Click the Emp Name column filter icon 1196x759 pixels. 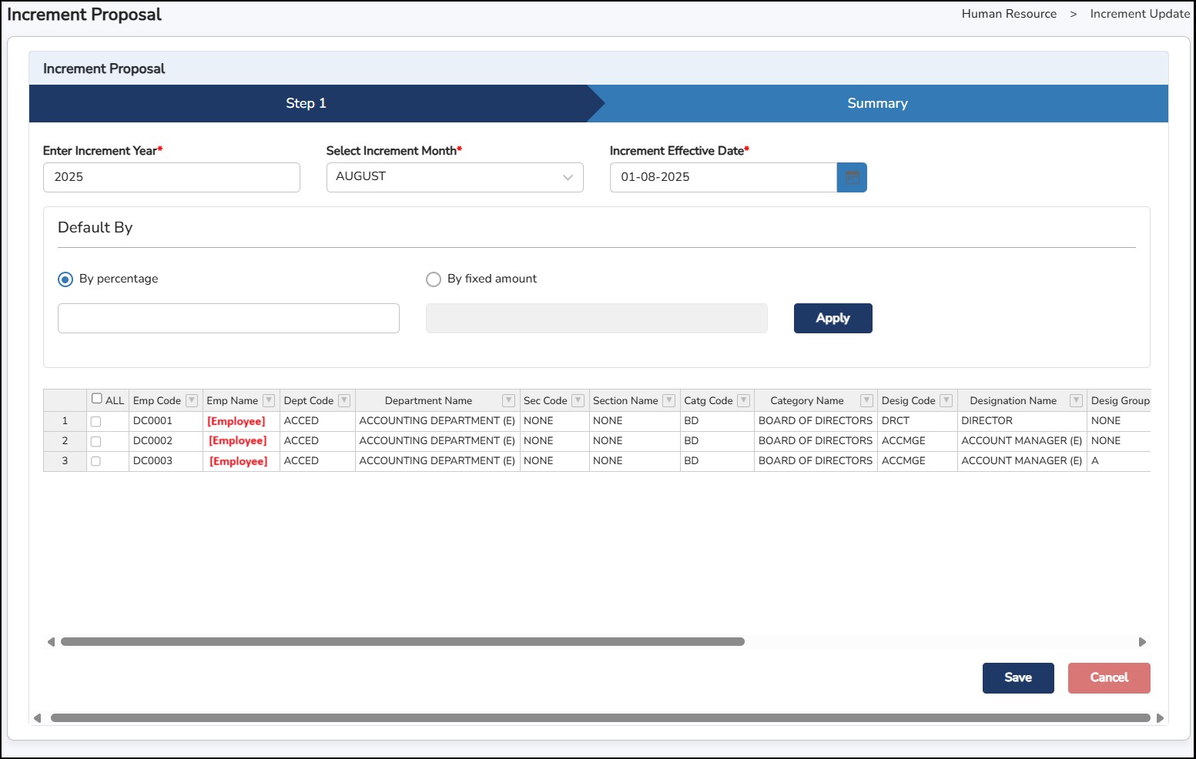click(x=269, y=400)
